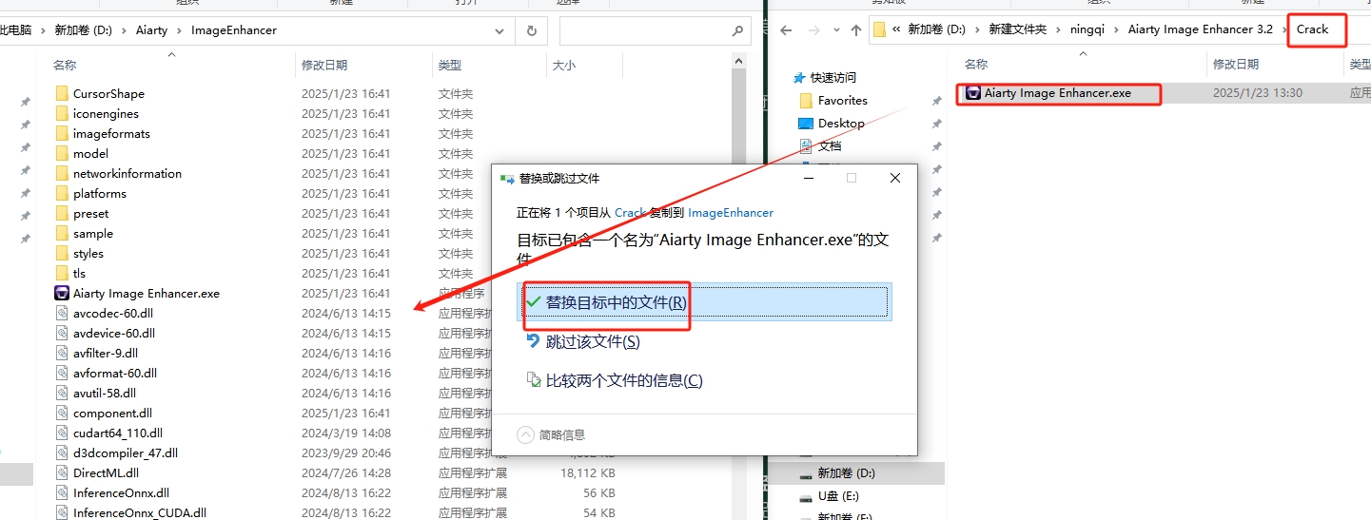1371x520 pixels.
Task: Close the 替换或跳过文件 dialog
Action: coord(895,178)
